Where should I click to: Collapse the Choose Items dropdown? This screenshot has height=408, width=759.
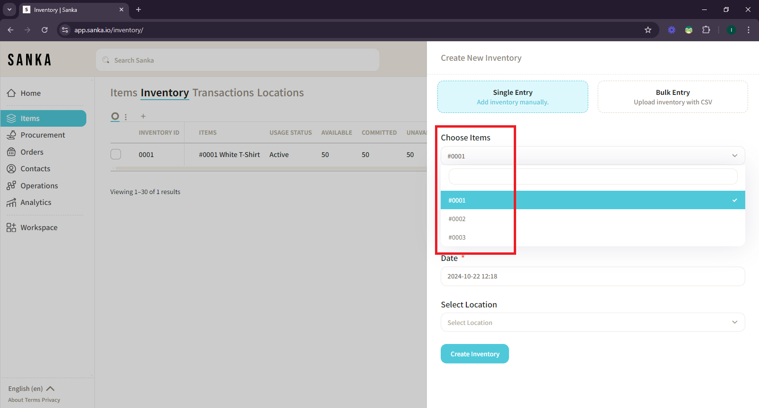tap(734, 156)
